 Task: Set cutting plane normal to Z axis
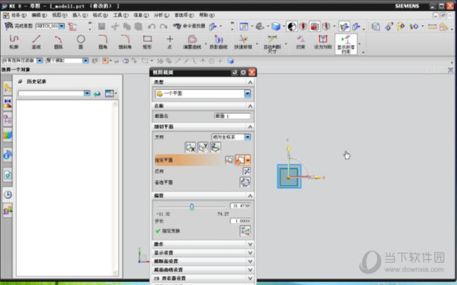coord(216,147)
